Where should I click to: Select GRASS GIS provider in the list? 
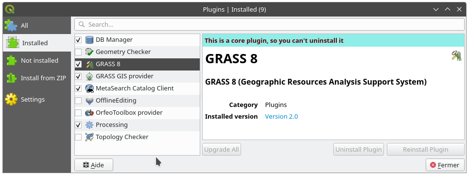(137, 76)
